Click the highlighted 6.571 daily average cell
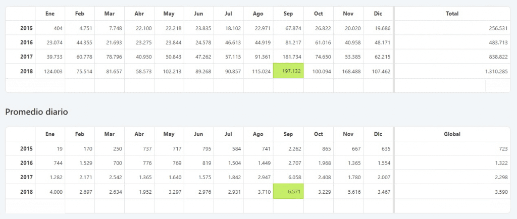Viewport: 517px width, 219px height. coord(288,192)
